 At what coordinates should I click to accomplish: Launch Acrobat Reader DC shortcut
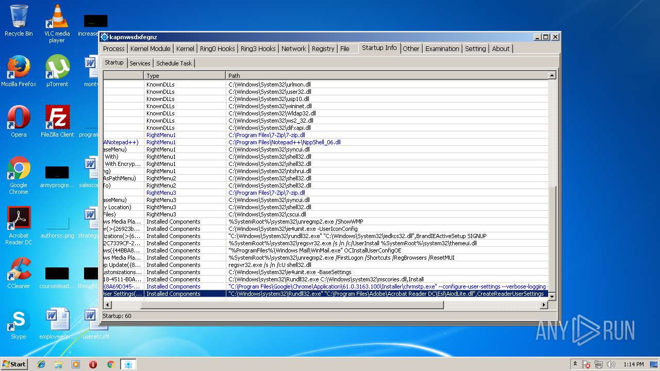tap(19, 226)
